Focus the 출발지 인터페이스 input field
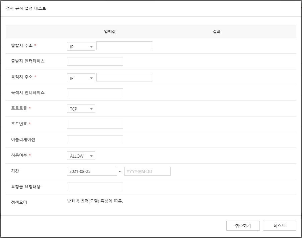 coord(95,61)
